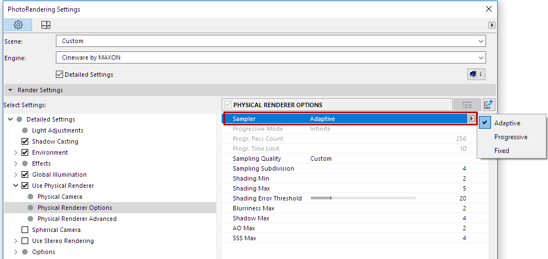Click the Sampling Subdivision value 4
This screenshot has width=548, height=259.
(x=465, y=168)
